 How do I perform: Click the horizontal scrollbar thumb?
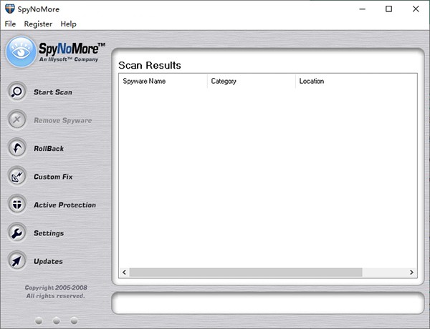[246, 272]
